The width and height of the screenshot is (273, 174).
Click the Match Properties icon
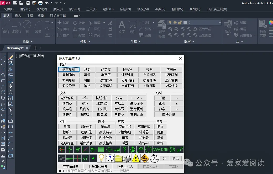click(x=263, y=29)
